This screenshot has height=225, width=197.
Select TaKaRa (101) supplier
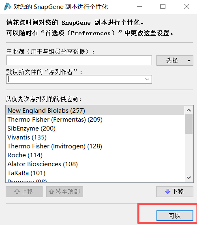point(95,173)
